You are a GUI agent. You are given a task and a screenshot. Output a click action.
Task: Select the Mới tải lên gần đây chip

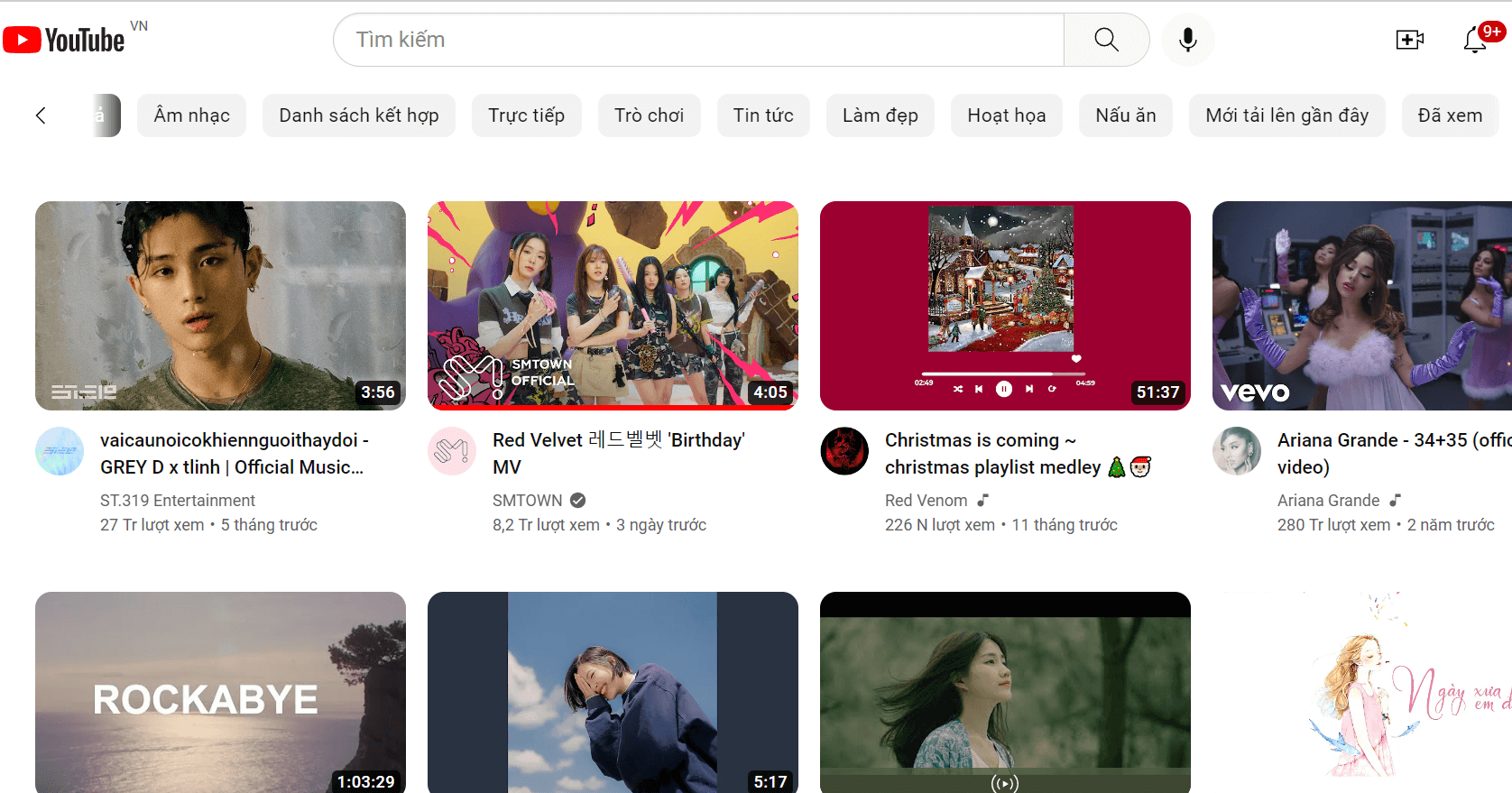click(x=1287, y=115)
